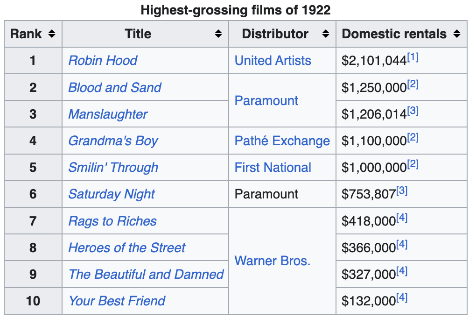Click reference 4 next to $132,000

click(402, 298)
